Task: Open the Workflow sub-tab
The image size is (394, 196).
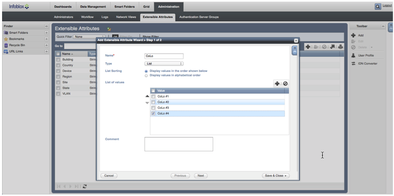Action: coord(87,17)
